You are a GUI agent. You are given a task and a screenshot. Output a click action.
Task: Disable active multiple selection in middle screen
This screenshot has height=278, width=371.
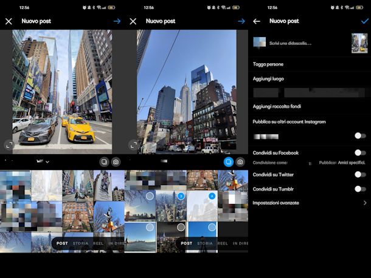229,162
